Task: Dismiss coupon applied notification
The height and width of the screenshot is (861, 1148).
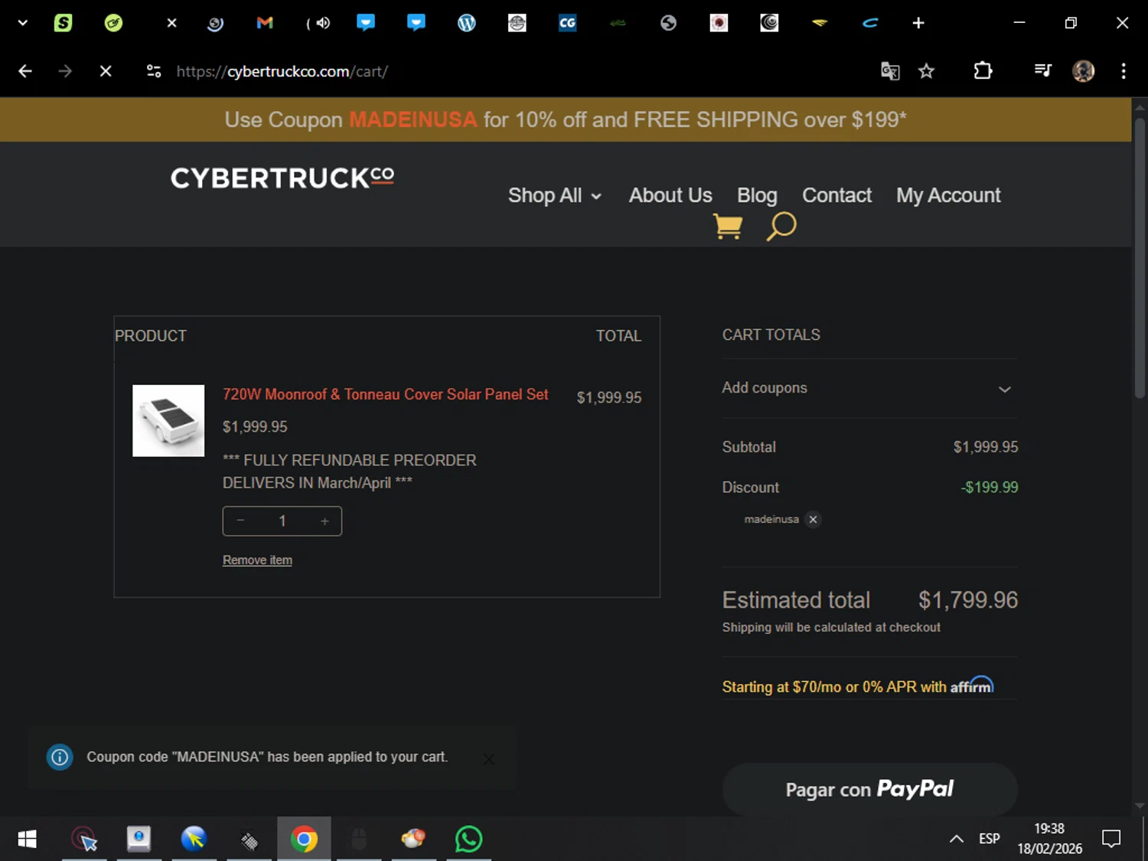Action: click(488, 759)
